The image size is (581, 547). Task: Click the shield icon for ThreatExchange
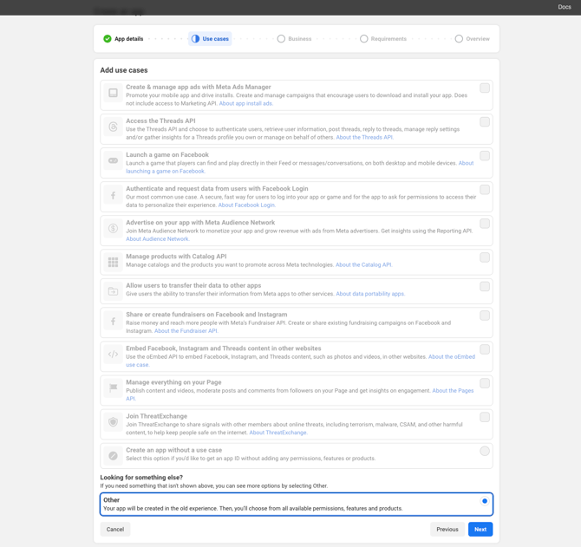[113, 422]
